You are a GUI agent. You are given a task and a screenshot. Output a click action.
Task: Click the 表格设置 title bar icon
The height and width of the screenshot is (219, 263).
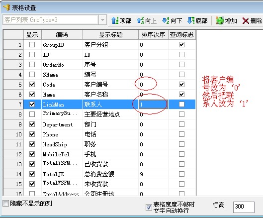coord(6,7)
